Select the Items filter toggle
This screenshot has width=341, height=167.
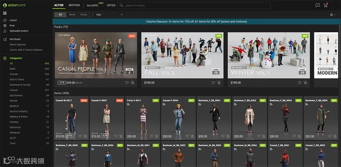pyautogui.click(x=72, y=15)
